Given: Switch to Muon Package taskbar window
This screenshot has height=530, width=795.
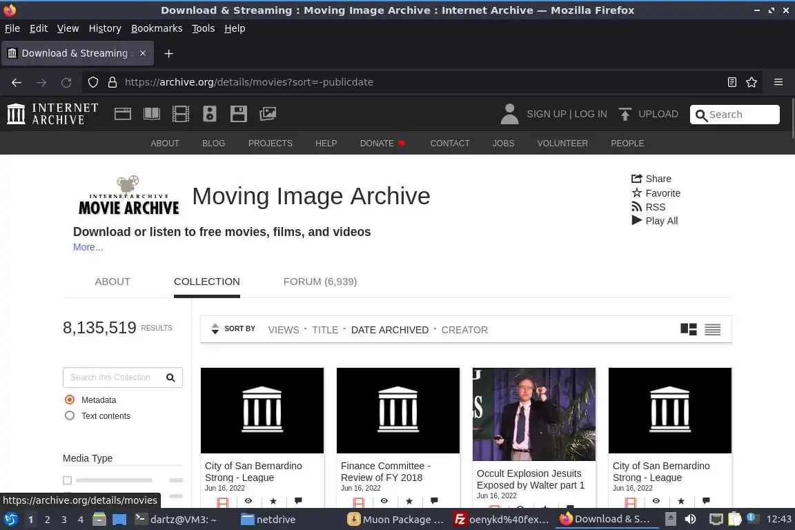Looking at the screenshot, I should [395, 519].
